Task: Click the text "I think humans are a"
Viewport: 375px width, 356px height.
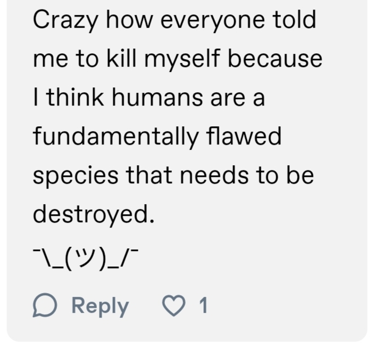Action: point(148,98)
